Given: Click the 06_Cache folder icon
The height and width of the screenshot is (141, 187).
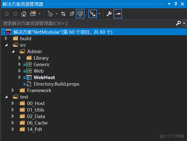Looking at the screenshot, I should (22, 123).
